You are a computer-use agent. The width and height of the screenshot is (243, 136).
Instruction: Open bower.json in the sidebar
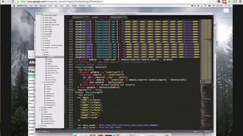pyautogui.click(x=49, y=85)
